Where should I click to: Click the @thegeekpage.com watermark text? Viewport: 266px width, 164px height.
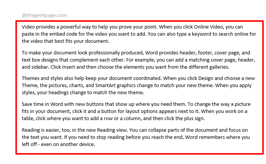click(x=44, y=15)
